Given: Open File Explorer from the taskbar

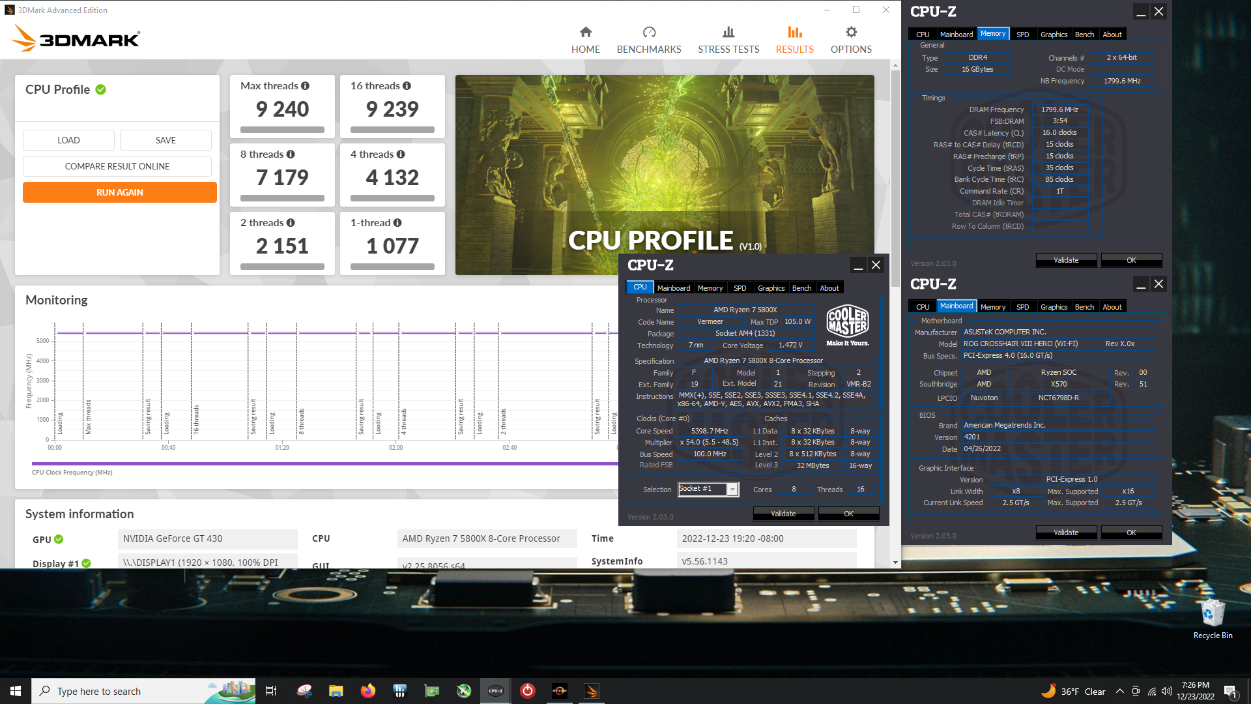Looking at the screenshot, I should 336,691.
